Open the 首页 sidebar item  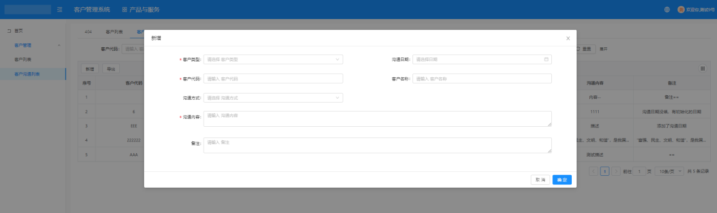point(19,30)
